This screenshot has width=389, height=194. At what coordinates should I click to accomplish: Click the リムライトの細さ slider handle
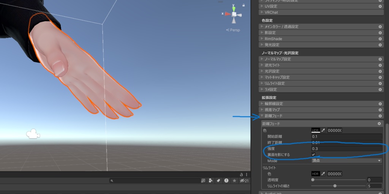click(x=335, y=186)
